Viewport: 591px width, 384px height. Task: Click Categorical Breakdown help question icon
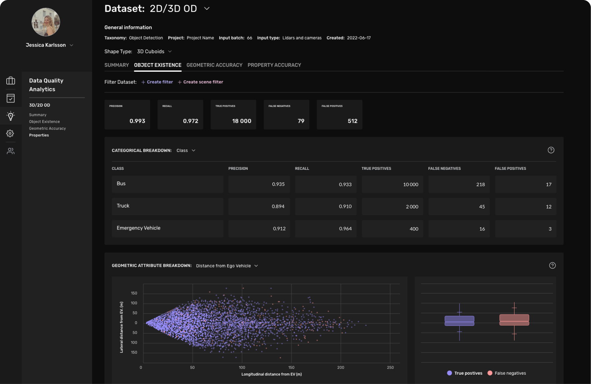pyautogui.click(x=551, y=150)
